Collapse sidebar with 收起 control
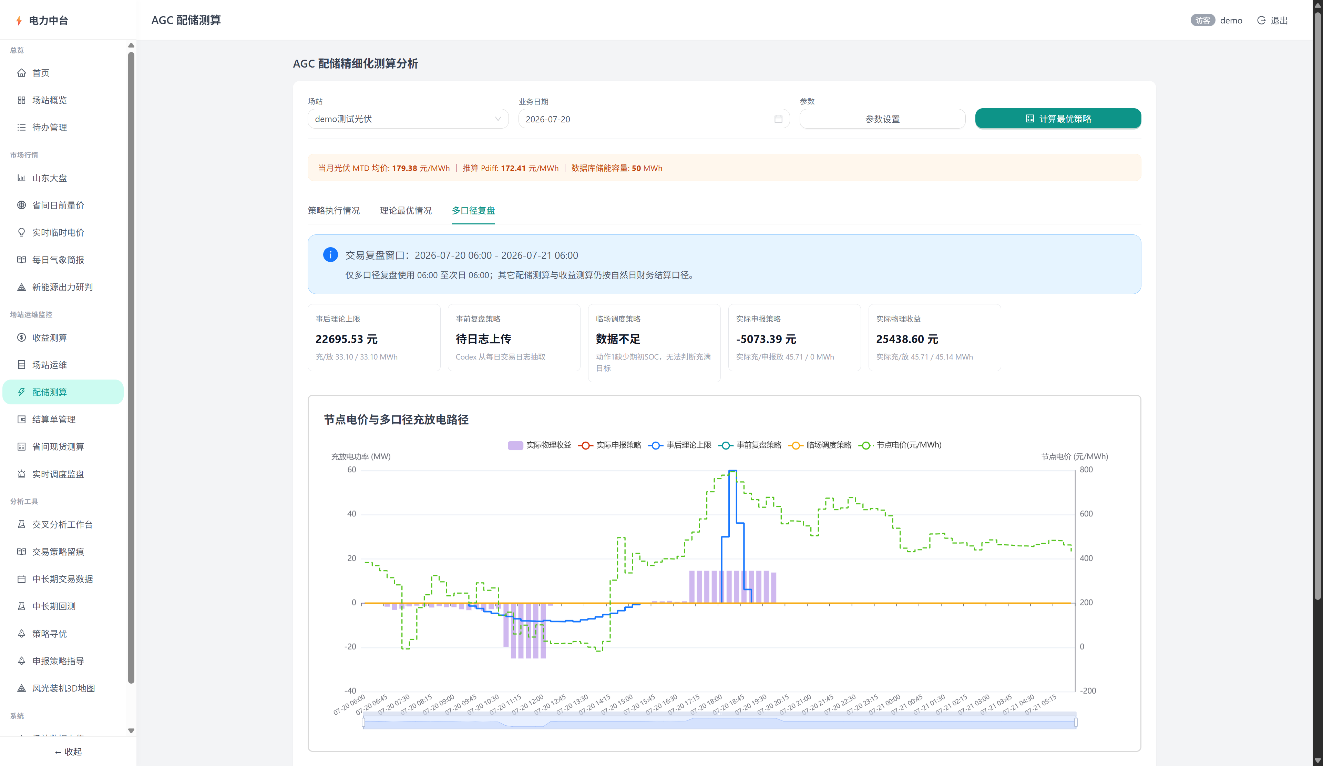 point(68,752)
